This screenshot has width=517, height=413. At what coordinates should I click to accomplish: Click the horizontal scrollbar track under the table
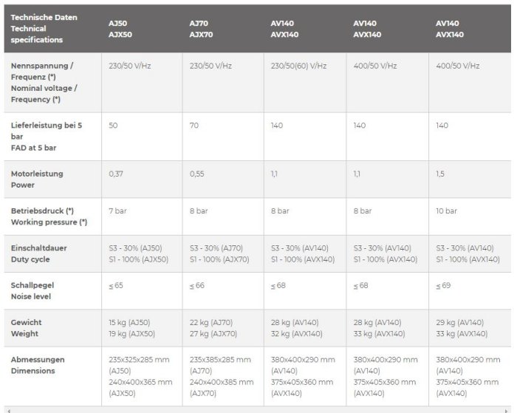(x=258, y=409)
